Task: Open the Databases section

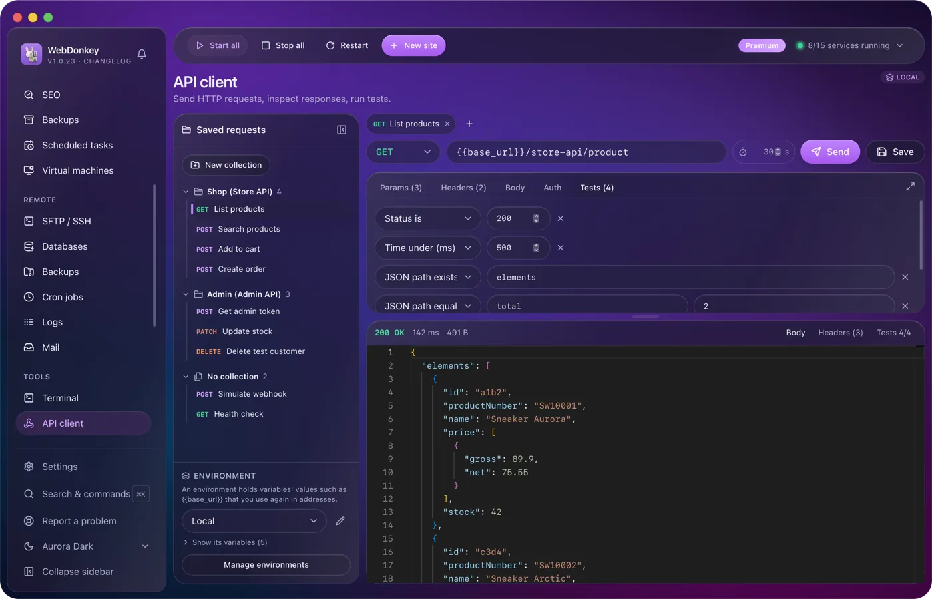Action: [84, 246]
